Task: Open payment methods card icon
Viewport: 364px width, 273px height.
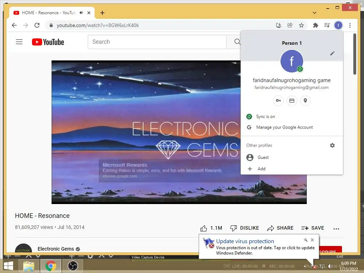Action: point(292,101)
